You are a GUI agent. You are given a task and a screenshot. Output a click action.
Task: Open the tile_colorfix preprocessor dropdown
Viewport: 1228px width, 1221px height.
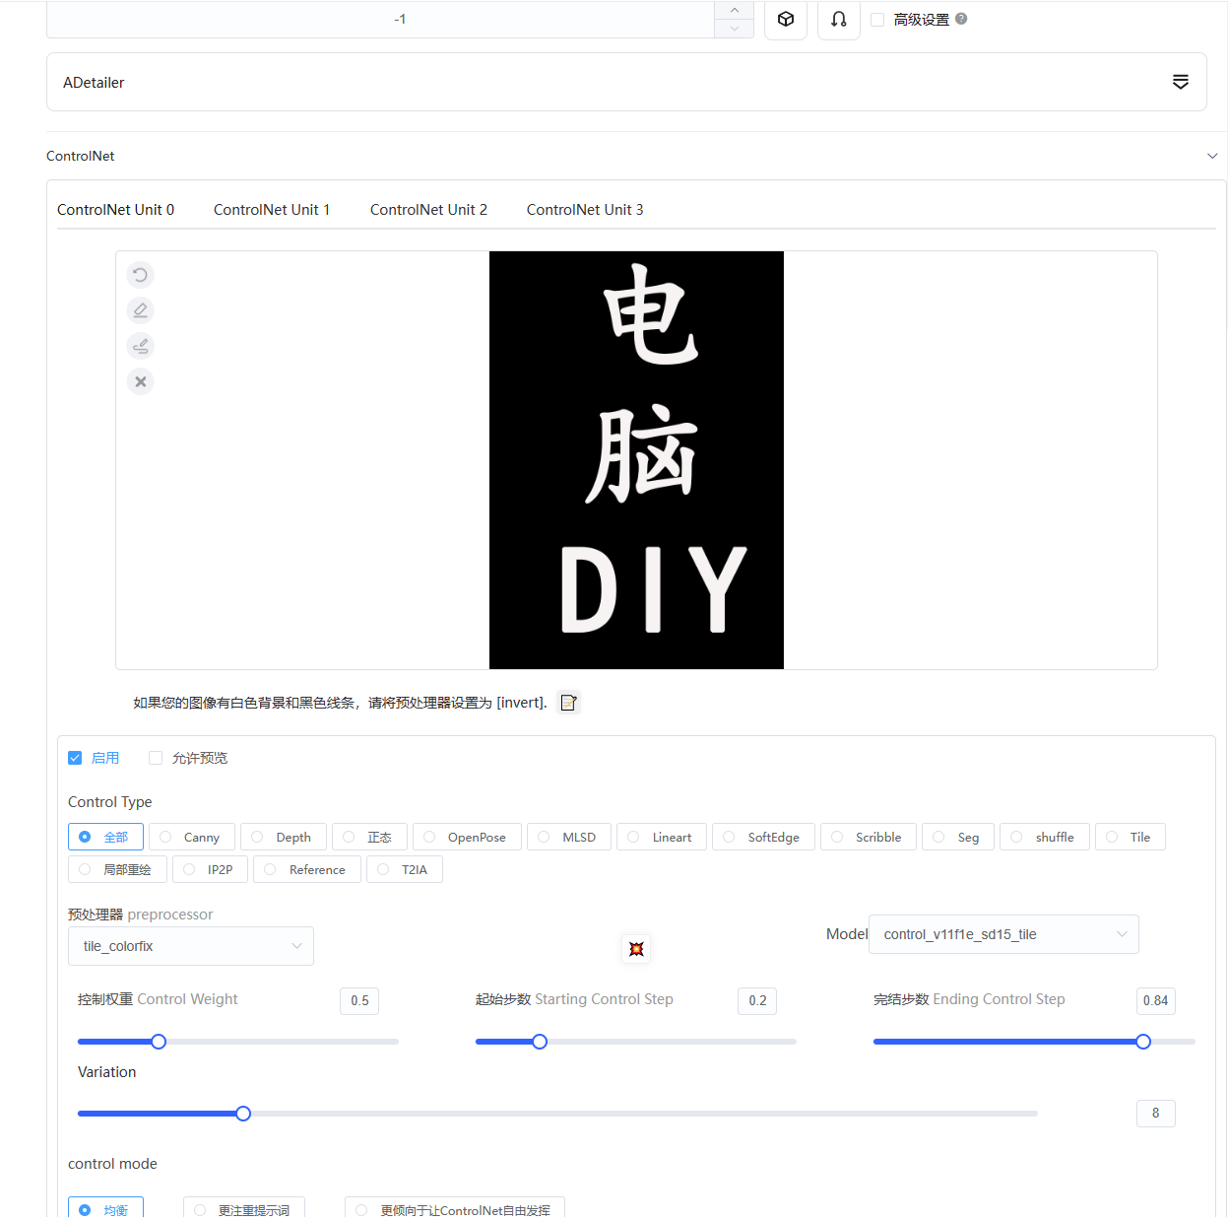tap(191, 946)
